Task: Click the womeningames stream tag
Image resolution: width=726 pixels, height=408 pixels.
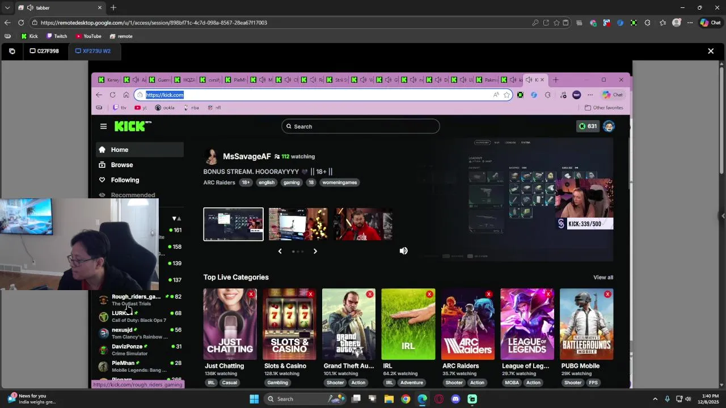Action: pos(340,182)
